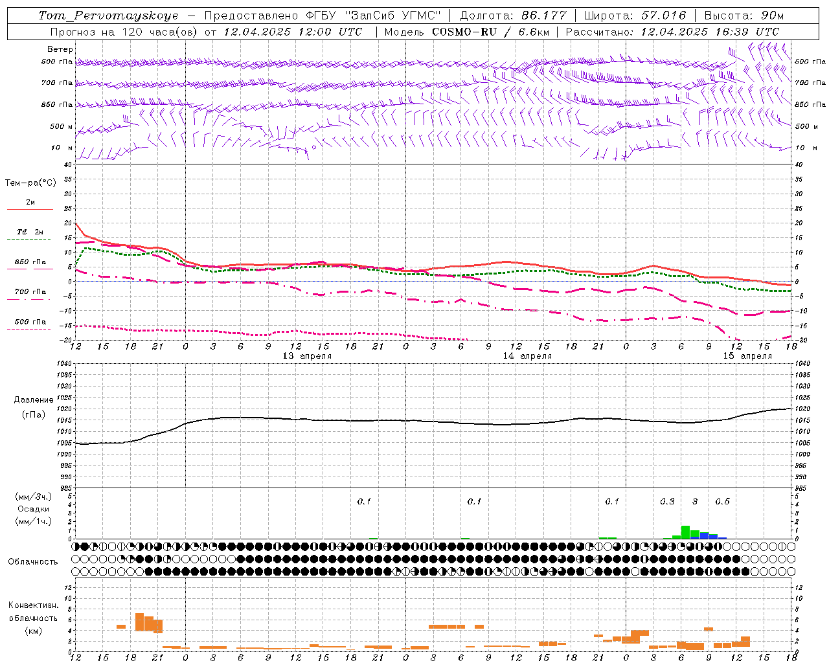Click the 13 апреля date label
The width and height of the screenshot is (829, 663).
pos(307,356)
